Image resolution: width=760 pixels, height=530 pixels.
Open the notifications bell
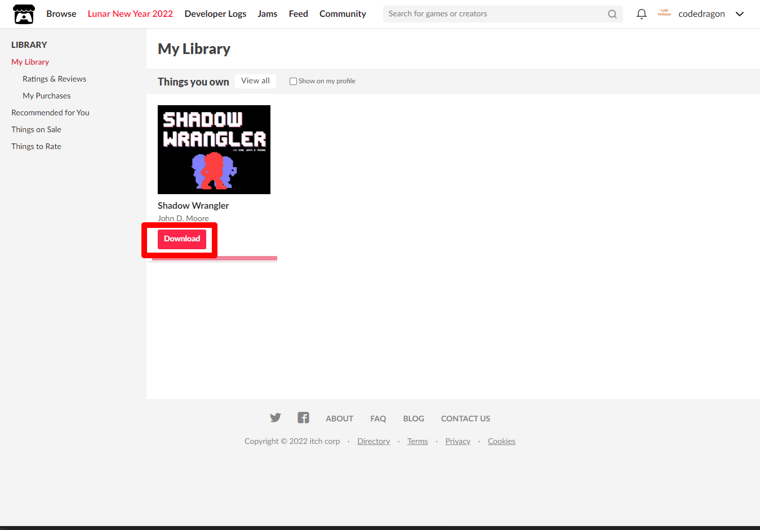641,14
